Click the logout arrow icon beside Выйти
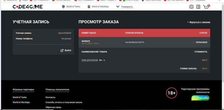Screen dimensions: 224x110 click(62, 51)
